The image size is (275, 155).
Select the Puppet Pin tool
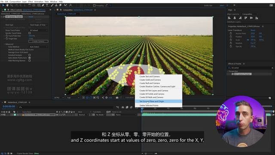point(70,5)
